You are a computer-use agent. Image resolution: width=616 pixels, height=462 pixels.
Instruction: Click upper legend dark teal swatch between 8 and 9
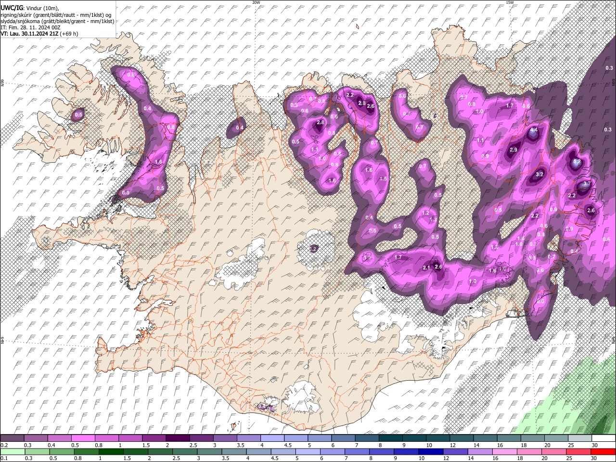click(390, 438)
